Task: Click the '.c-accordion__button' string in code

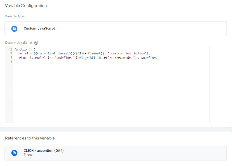Action: pos(127,53)
